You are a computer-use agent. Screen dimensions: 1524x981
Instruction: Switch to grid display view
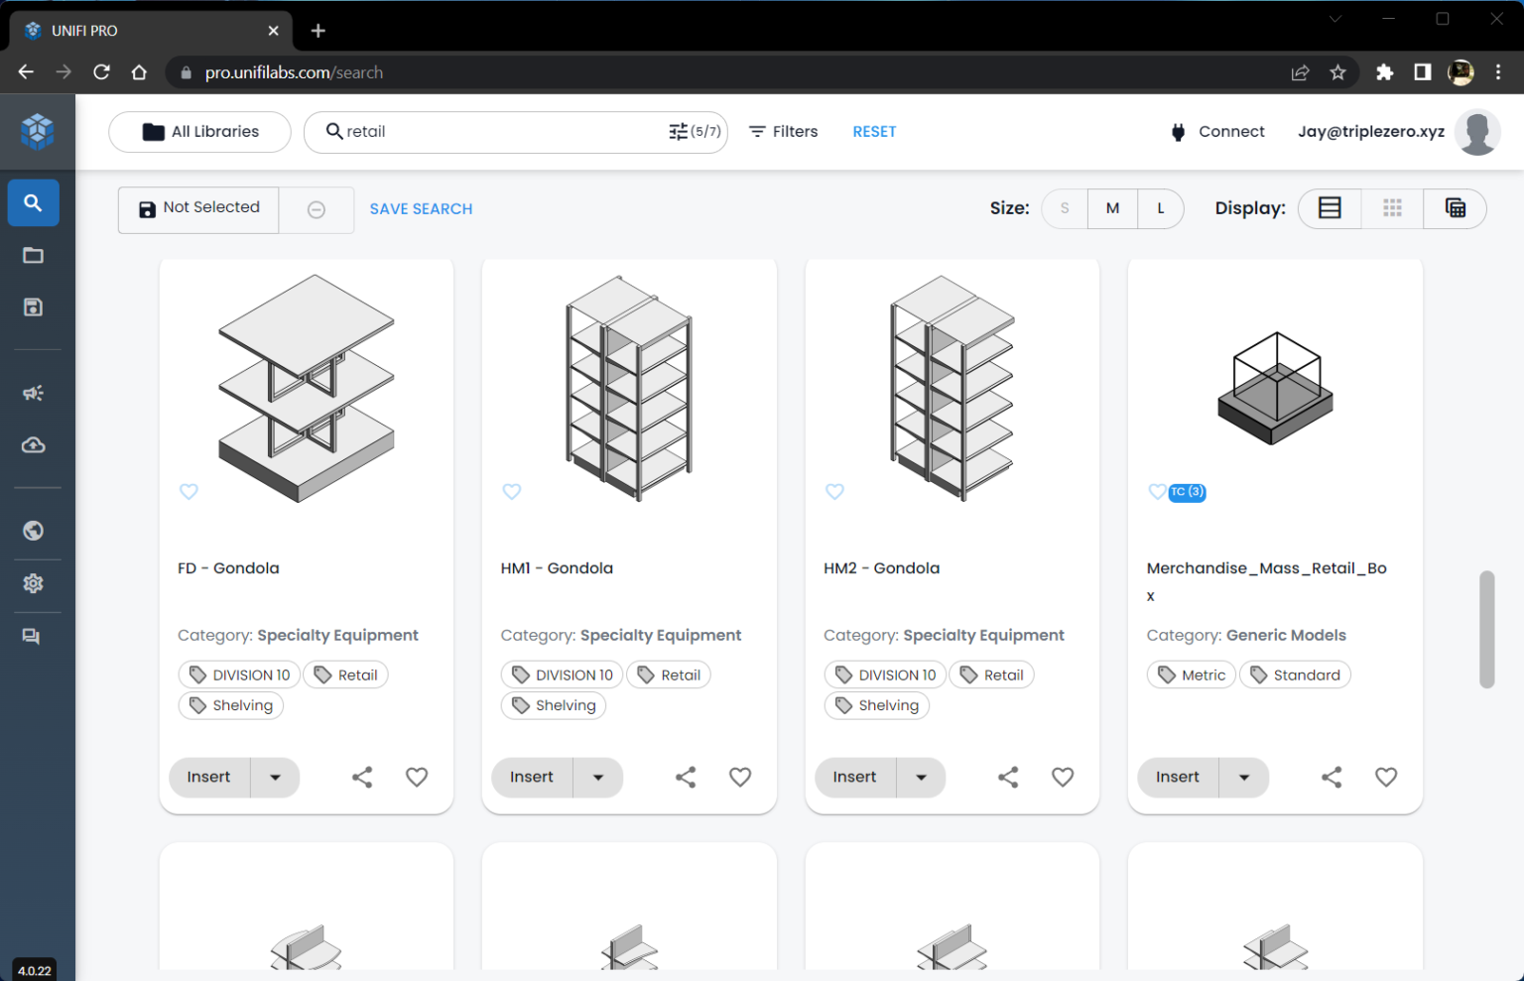click(x=1392, y=208)
